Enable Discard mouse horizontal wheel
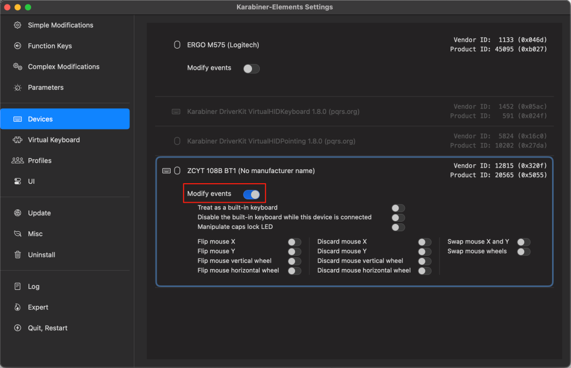571x368 pixels. point(424,271)
